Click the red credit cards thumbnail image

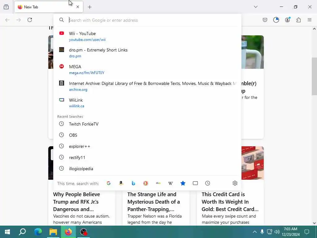point(253,163)
